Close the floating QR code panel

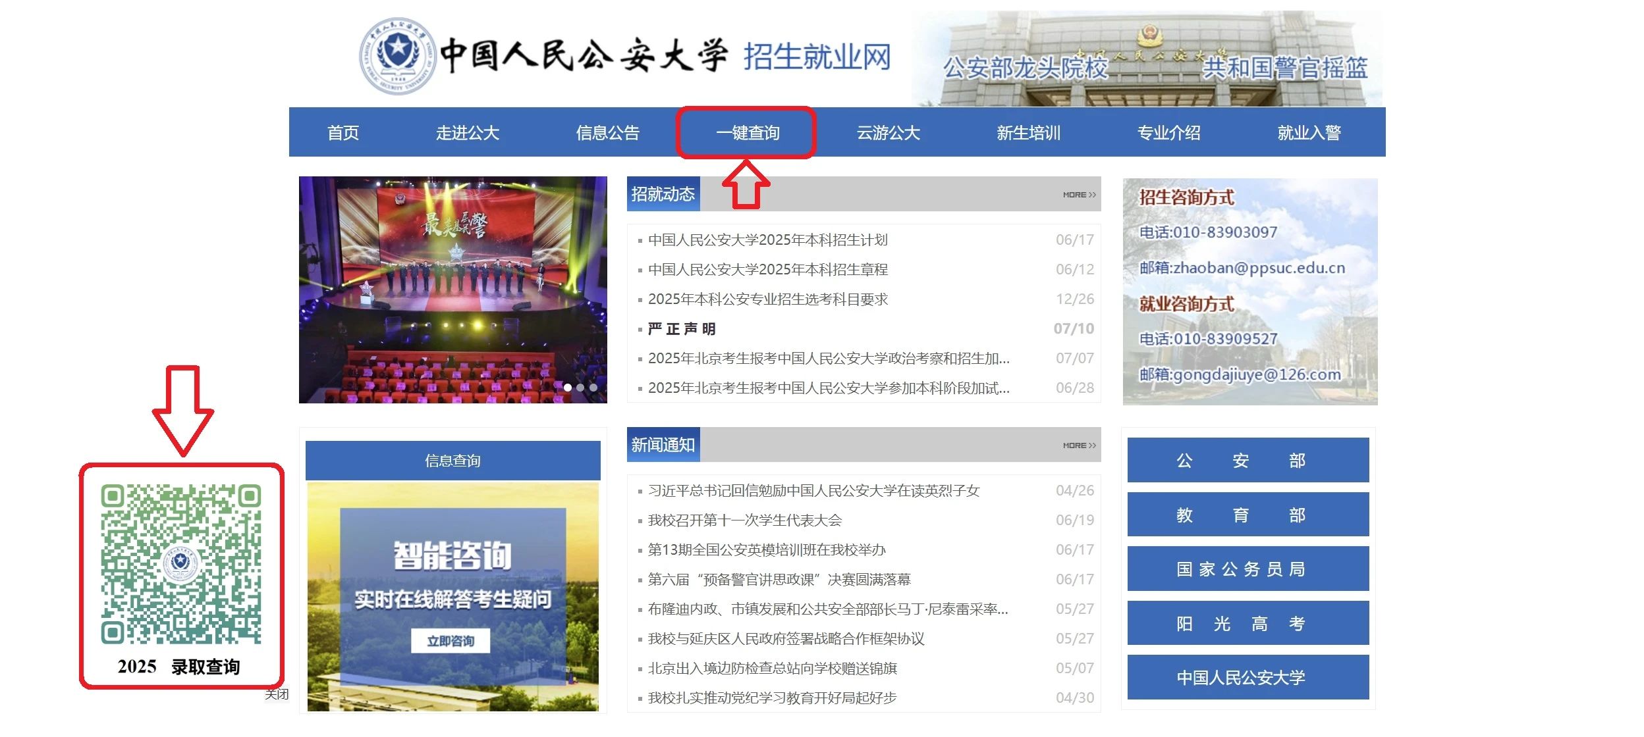pyautogui.click(x=277, y=694)
